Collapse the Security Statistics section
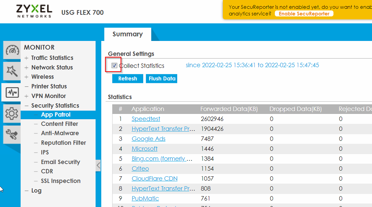The width and height of the screenshot is (372, 207). tap(27, 105)
